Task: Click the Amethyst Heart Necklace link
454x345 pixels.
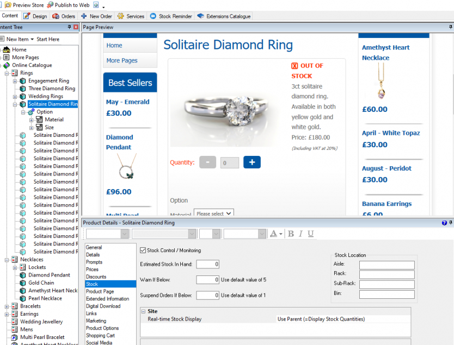Action: (x=385, y=53)
